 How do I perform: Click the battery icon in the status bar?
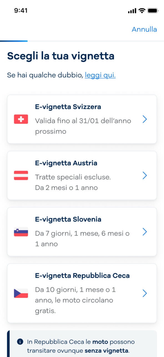click(x=153, y=11)
